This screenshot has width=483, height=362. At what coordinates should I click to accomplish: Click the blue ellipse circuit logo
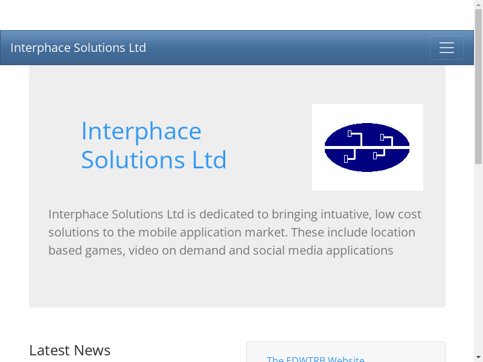tap(367, 147)
